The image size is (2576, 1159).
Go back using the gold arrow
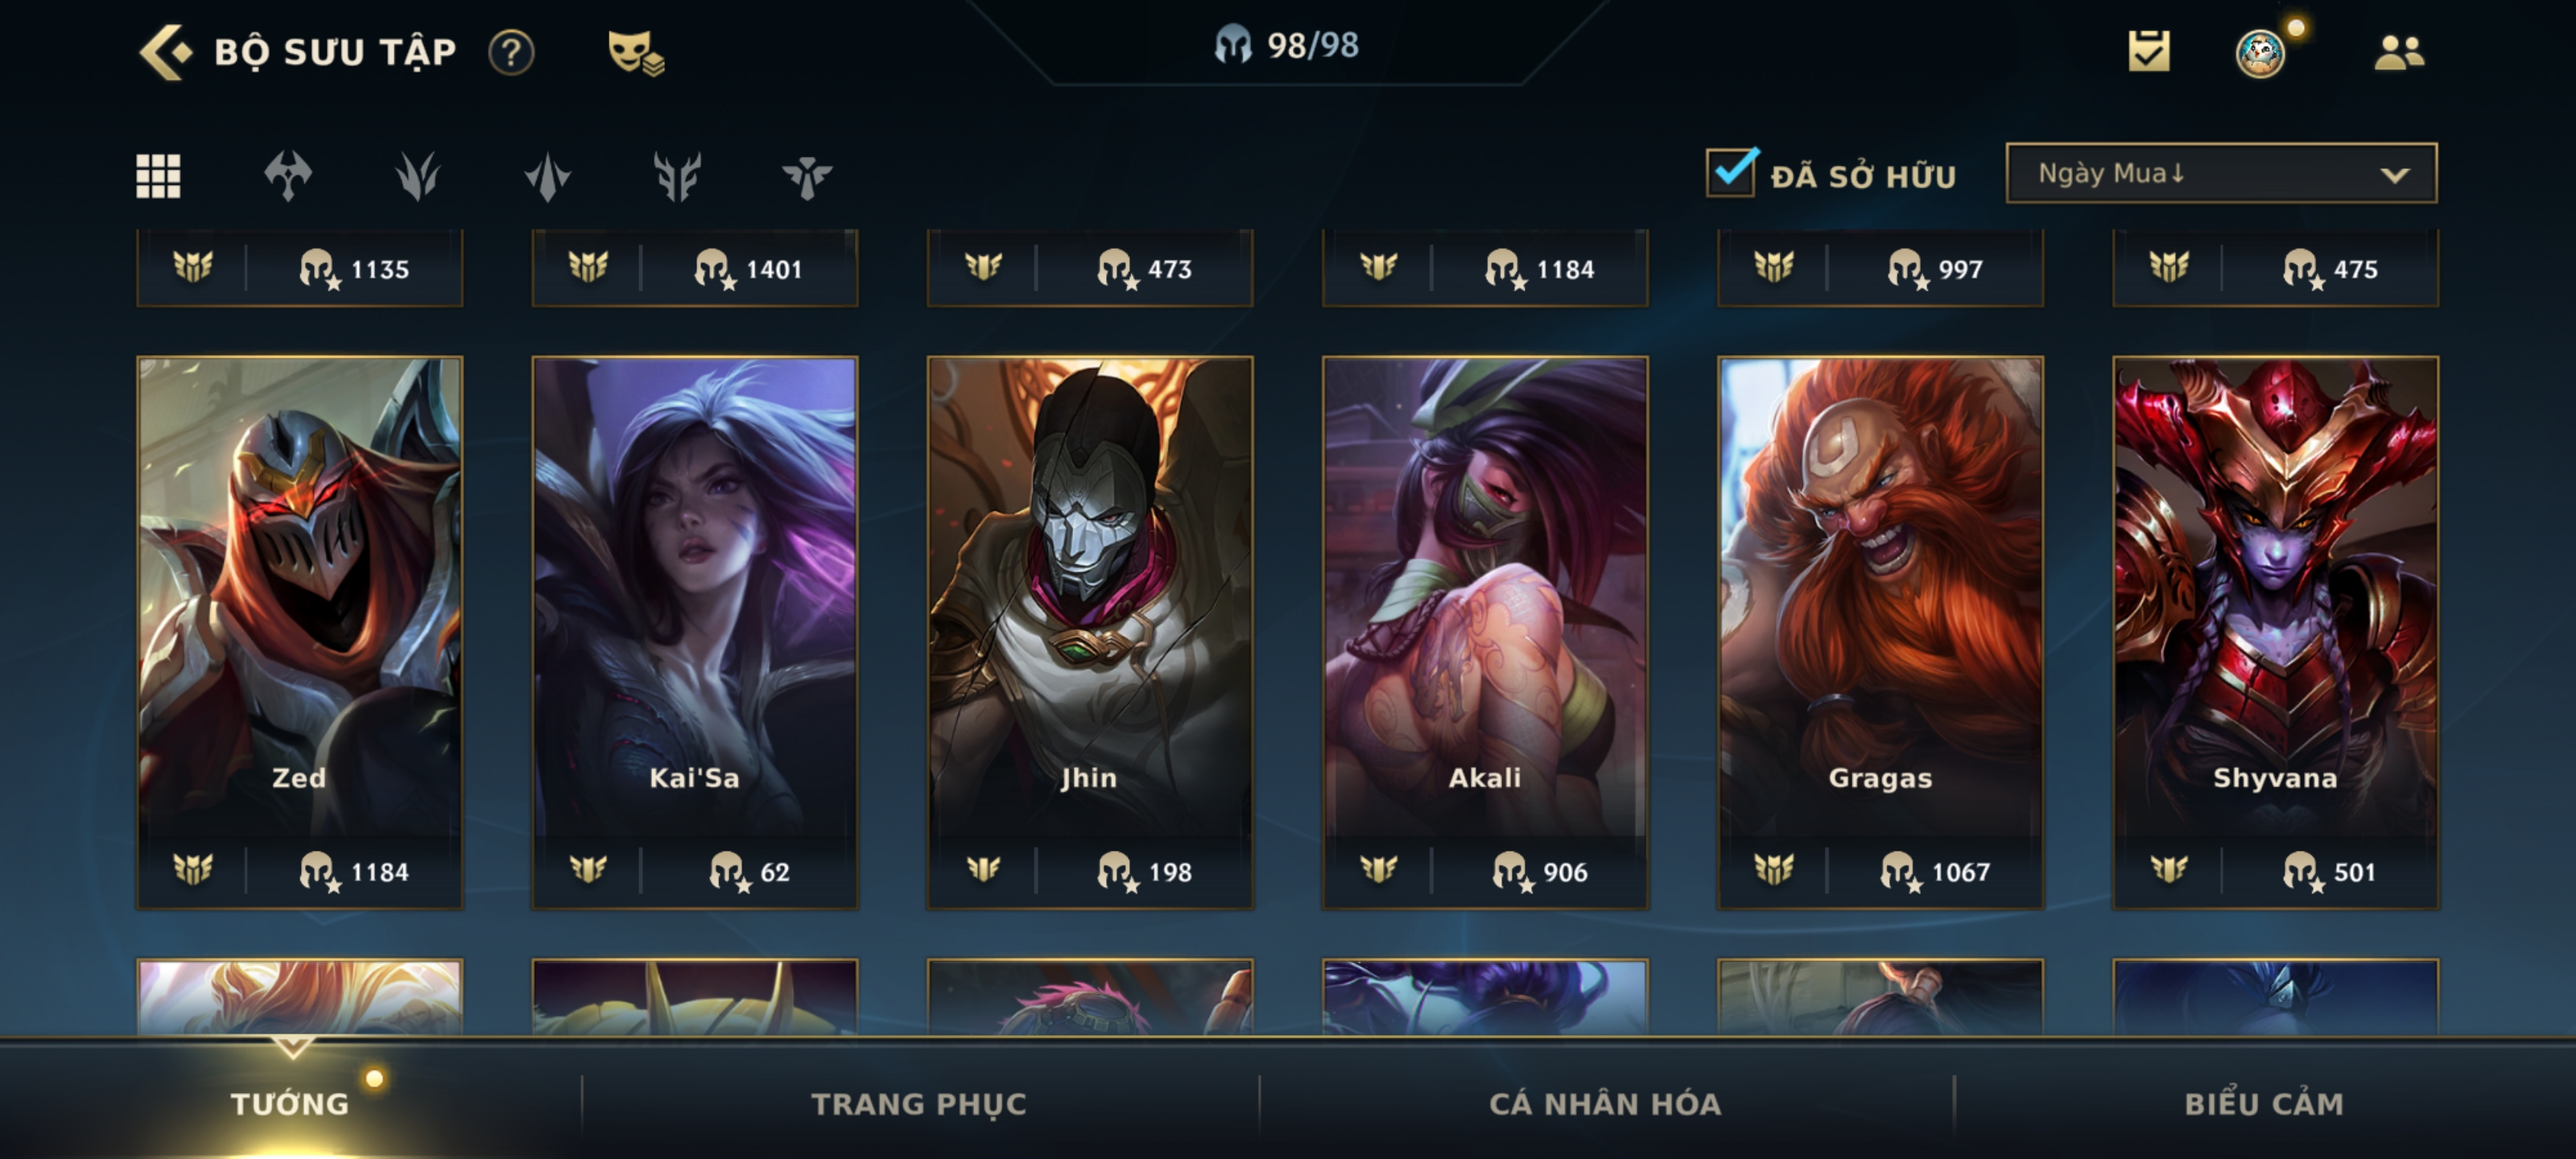(164, 52)
